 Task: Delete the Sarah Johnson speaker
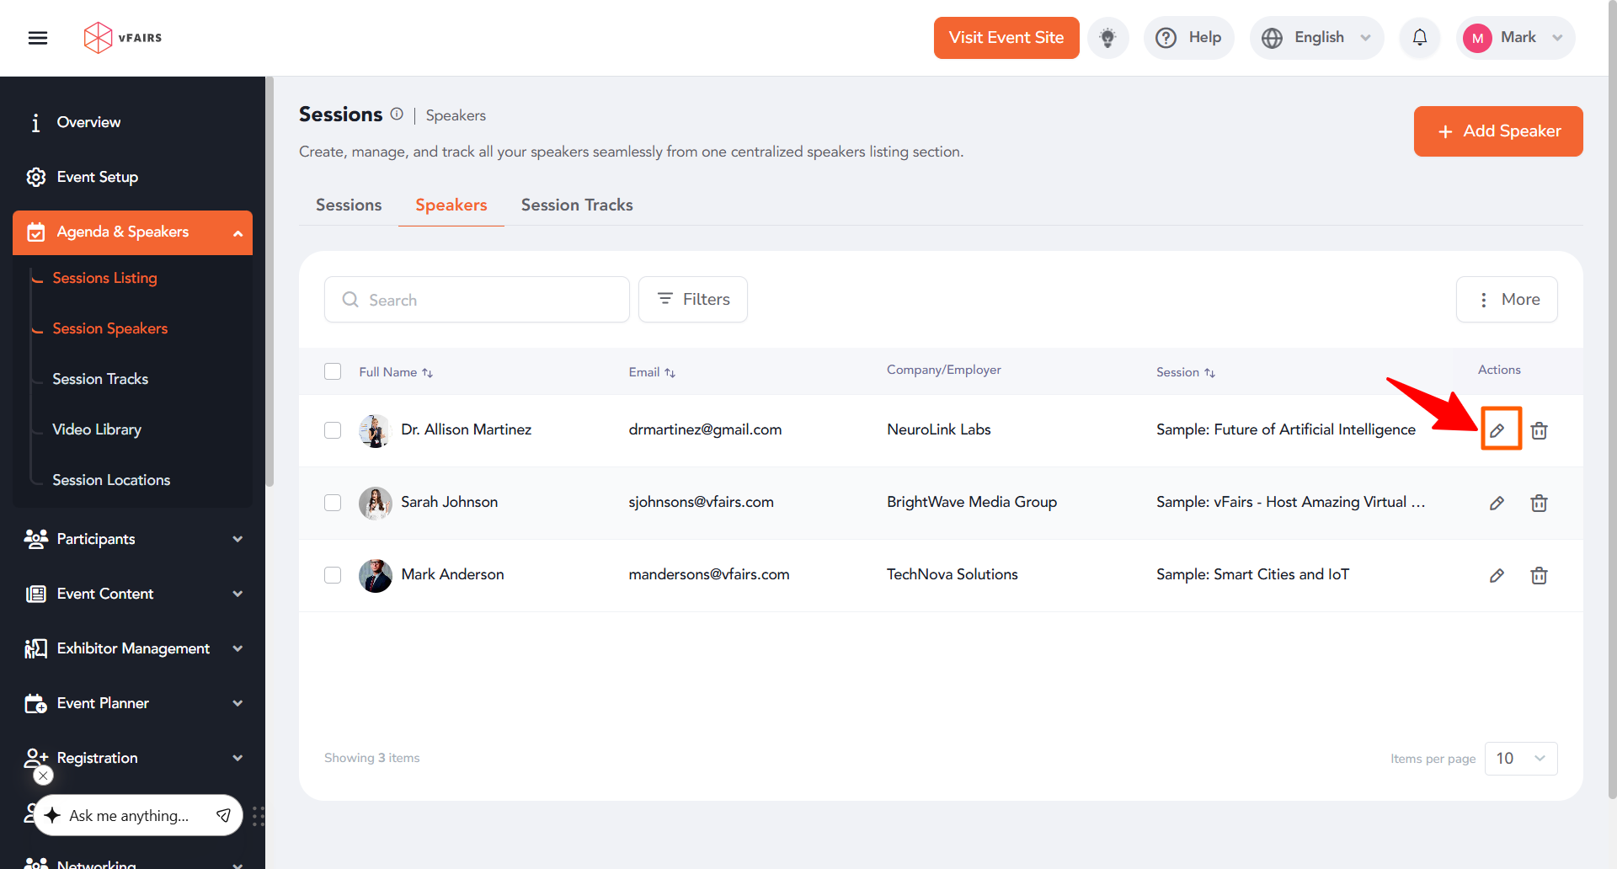(x=1539, y=503)
